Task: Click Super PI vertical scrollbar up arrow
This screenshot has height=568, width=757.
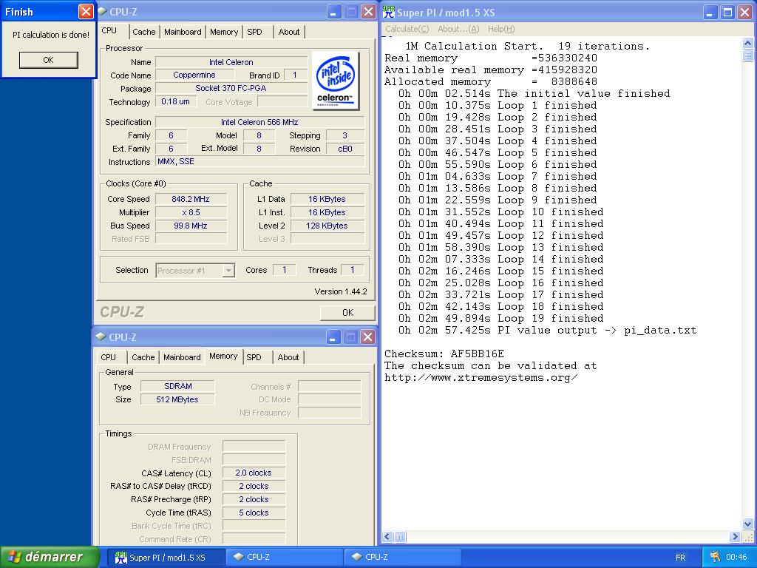Action: 747,44
